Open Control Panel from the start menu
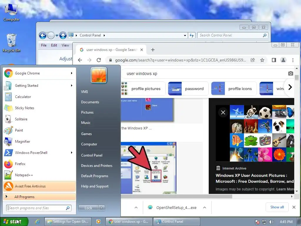The height and width of the screenshot is (226, 301). tap(92, 155)
